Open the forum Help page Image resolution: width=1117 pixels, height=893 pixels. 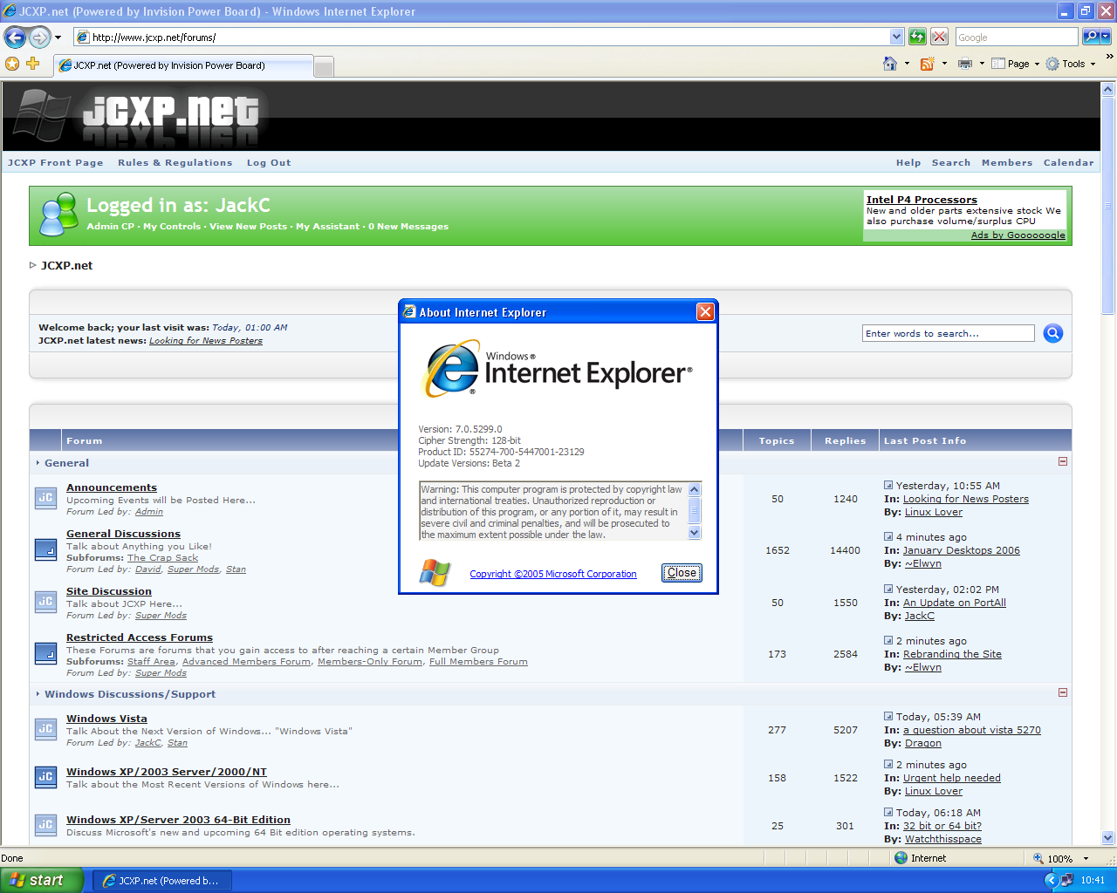pyautogui.click(x=908, y=163)
